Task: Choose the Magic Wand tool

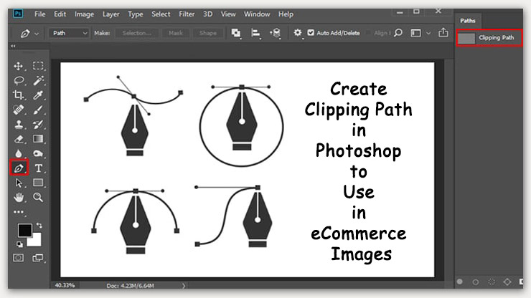Action: point(39,80)
